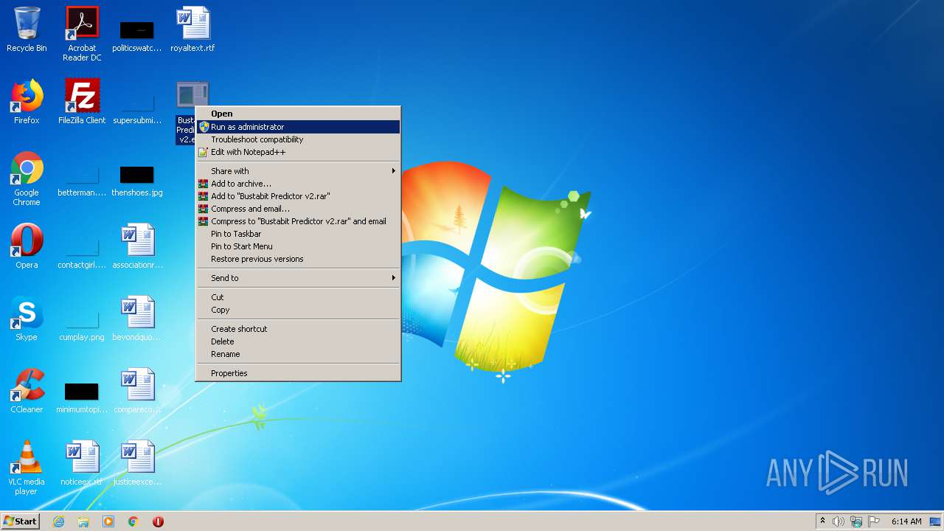Choose Cut in the context menu
This screenshot has height=531, width=944.
[298, 297]
